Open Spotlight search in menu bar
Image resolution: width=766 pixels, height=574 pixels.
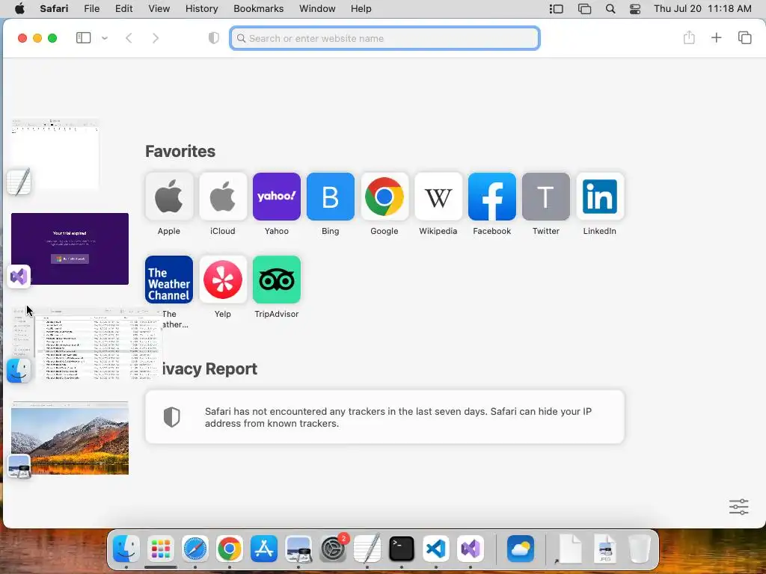tap(610, 9)
